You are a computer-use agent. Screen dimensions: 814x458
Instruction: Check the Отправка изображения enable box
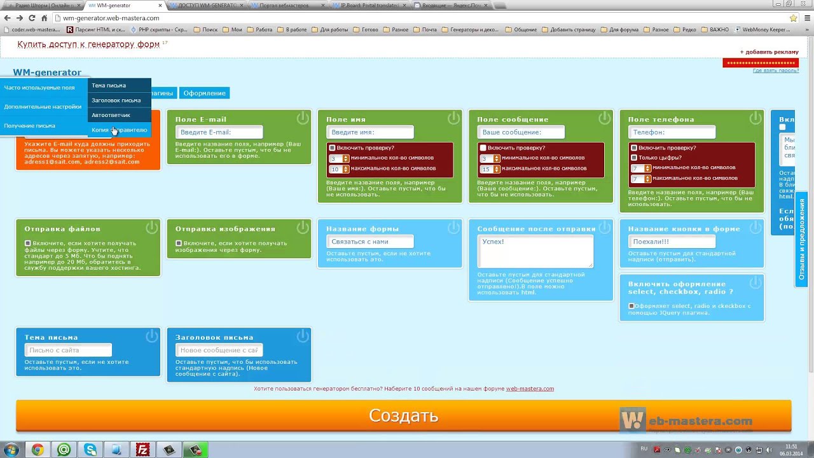tap(179, 243)
